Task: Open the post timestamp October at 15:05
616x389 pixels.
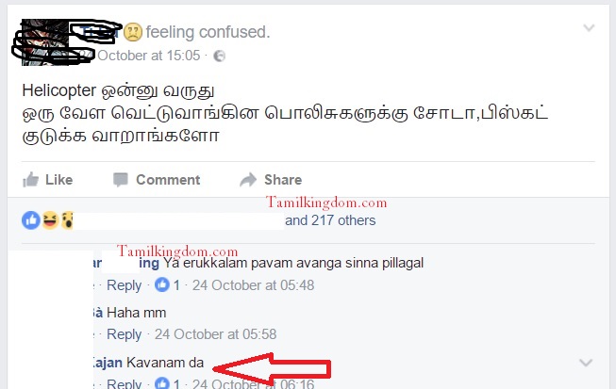Action: 148,56
